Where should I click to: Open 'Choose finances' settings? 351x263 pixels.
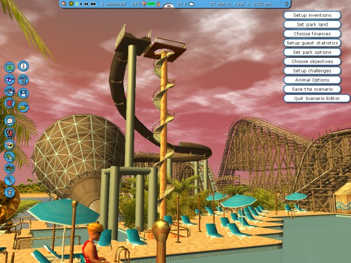point(312,34)
